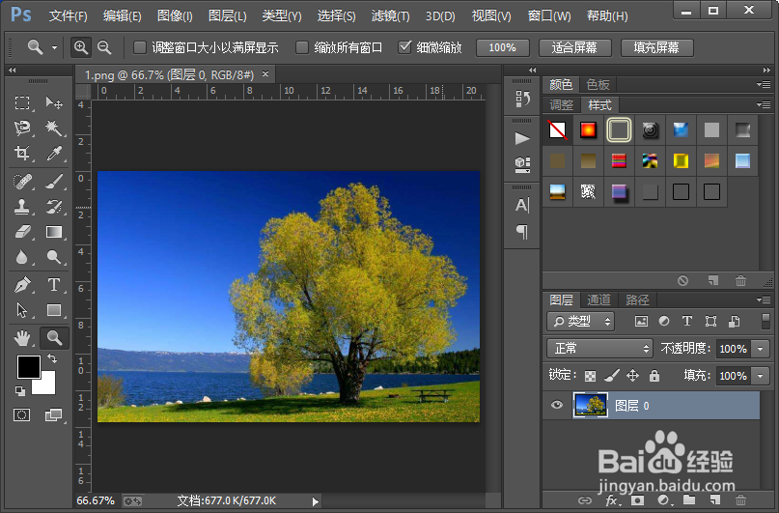Reset default foreground and background colors
779x513 pixels.
[20, 390]
